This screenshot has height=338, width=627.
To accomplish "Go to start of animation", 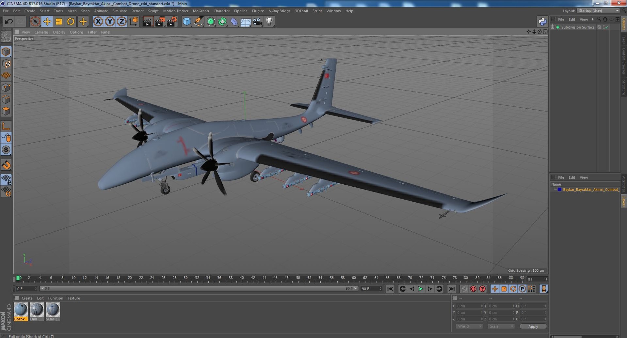I will pos(390,289).
